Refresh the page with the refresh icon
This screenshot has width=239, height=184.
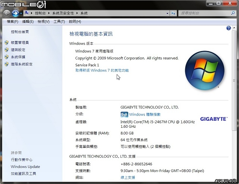tap(173, 13)
